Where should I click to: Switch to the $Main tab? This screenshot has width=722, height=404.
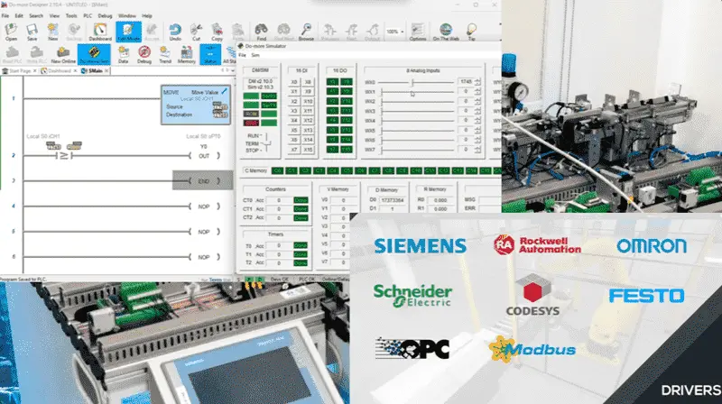[96, 71]
